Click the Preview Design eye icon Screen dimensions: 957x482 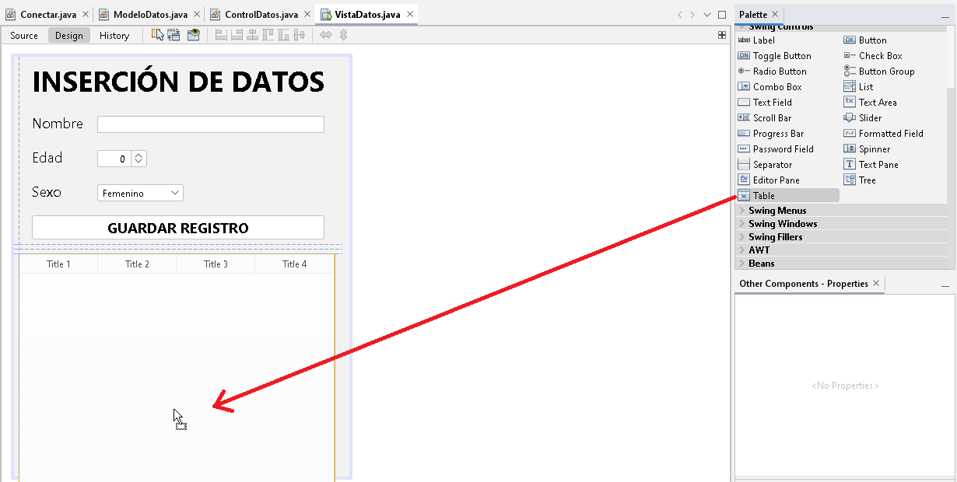[x=193, y=35]
